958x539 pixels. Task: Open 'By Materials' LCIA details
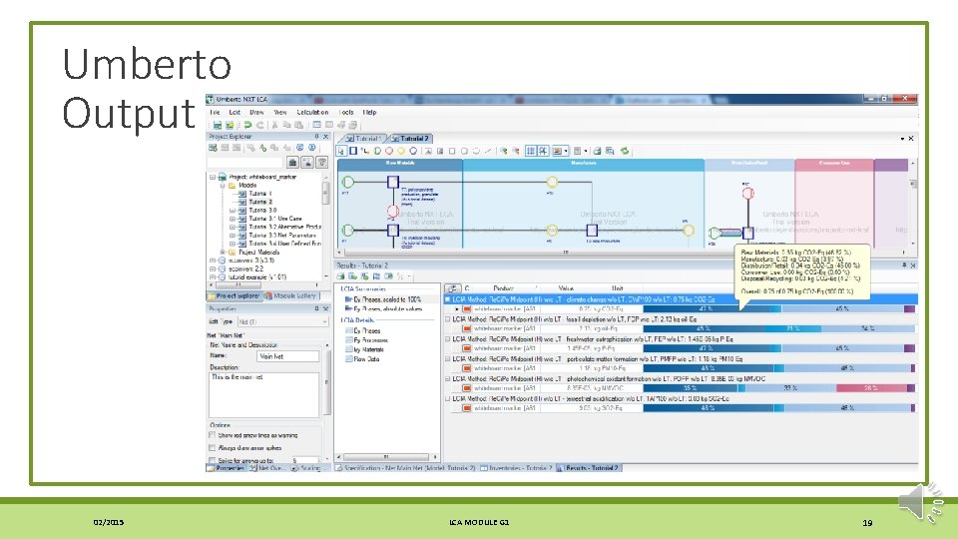coord(365,349)
